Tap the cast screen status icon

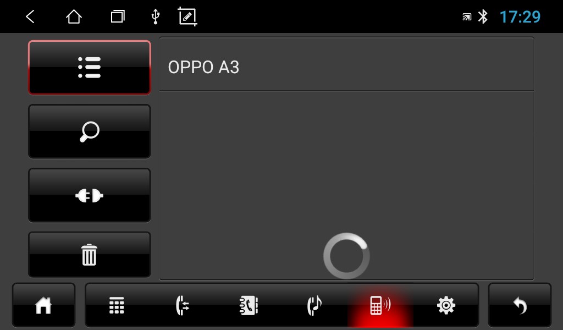coord(467,17)
